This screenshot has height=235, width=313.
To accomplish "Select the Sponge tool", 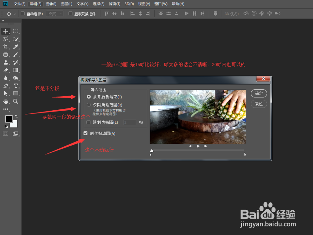I will point(16,78).
